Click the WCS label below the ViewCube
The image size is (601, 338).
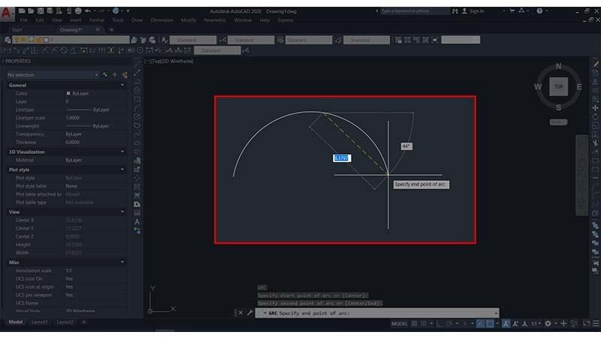coord(558,122)
